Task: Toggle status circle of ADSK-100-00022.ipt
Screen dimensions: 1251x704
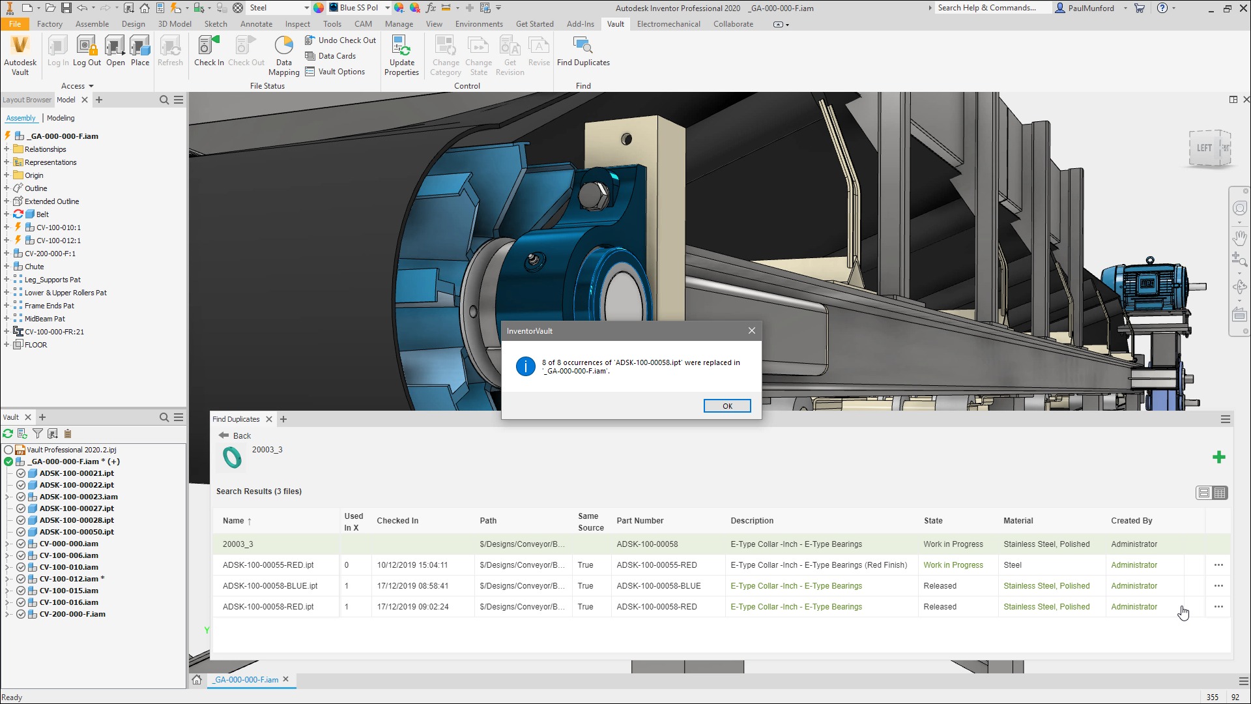Action: (x=21, y=485)
